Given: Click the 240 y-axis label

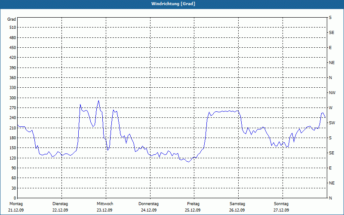Looking at the screenshot, I should click(13, 118).
